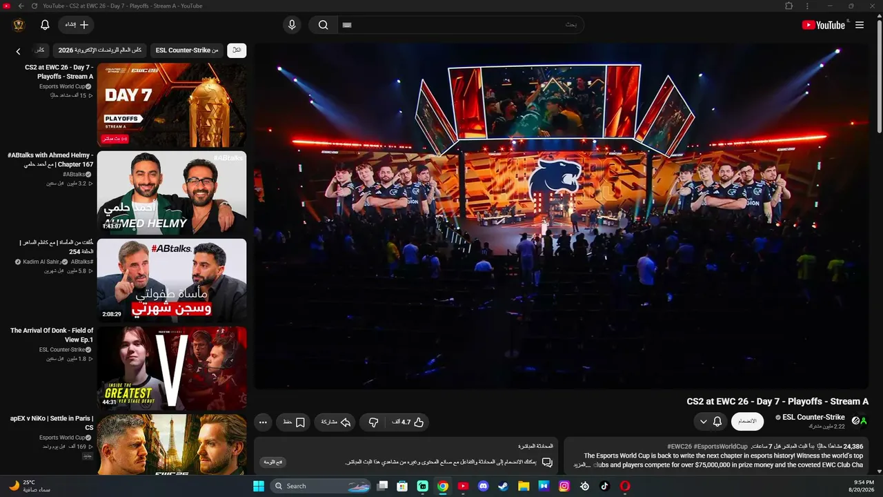Click the main video player
The height and width of the screenshot is (497, 883).
pyautogui.click(x=562, y=217)
